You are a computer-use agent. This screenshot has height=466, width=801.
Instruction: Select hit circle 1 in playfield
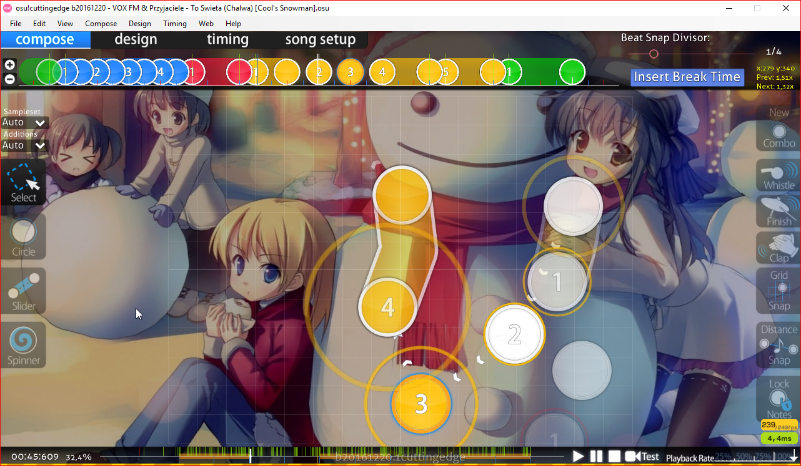pos(557,283)
